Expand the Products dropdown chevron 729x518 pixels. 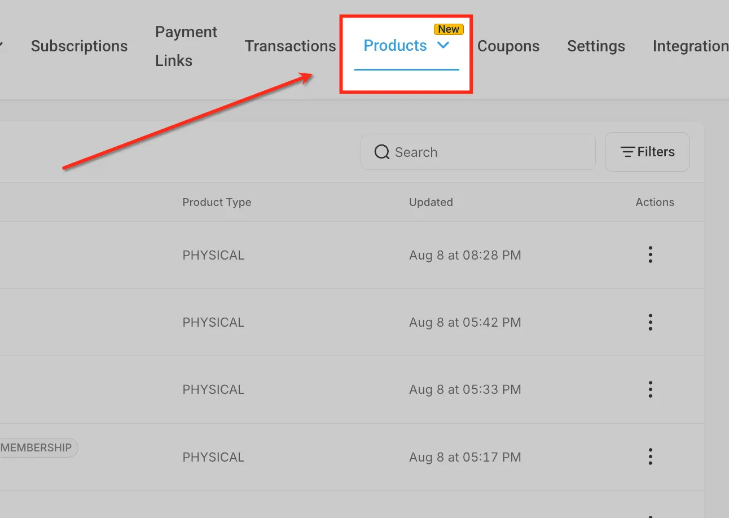click(x=443, y=45)
